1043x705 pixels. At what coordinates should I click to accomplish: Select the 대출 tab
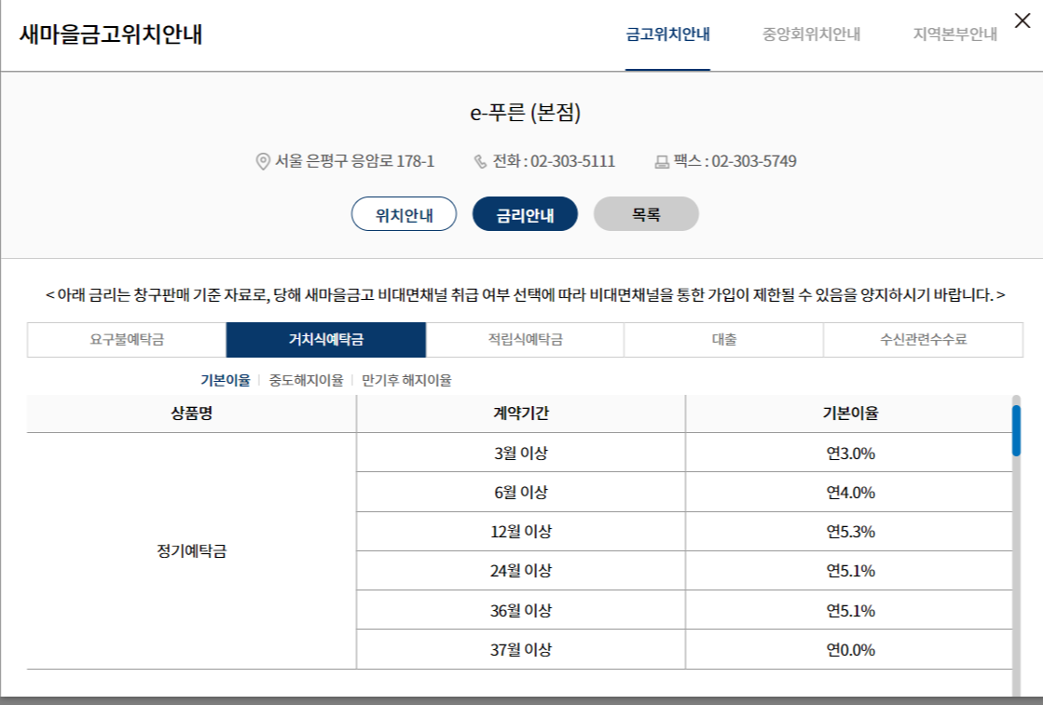tap(723, 340)
